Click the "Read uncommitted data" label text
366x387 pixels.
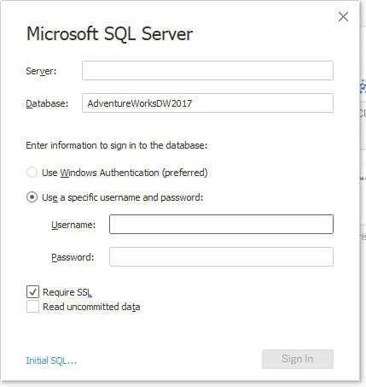91,307
